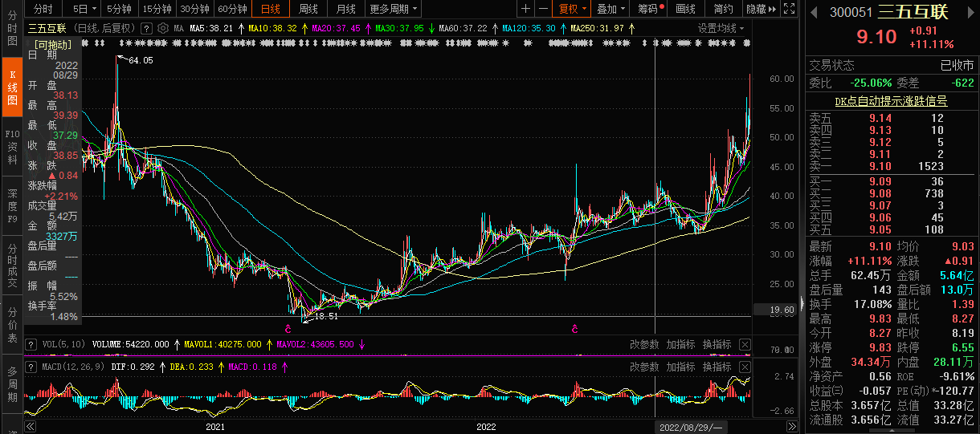Click the plus zoom-in chart icon
Viewport: 980px width, 434px height.
click(x=525, y=9)
